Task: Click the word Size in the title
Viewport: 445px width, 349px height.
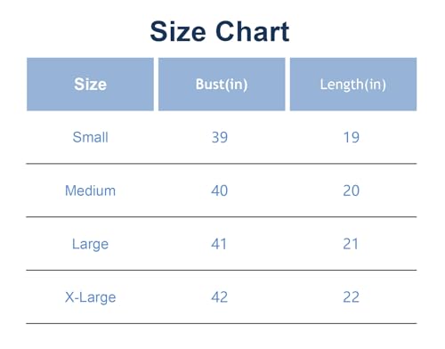Action: (178, 31)
